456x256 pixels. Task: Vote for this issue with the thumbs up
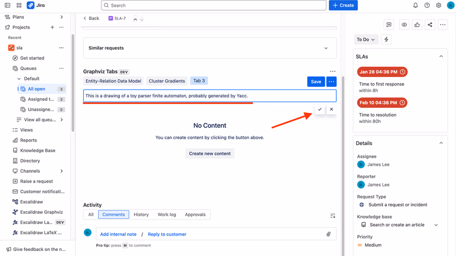417,25
